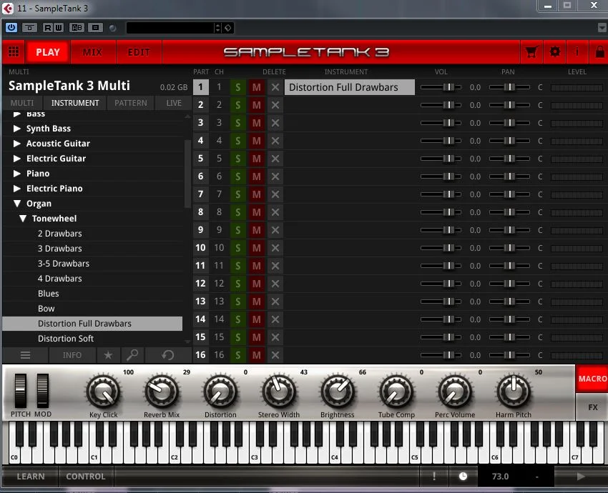Solo part 14
The height and width of the screenshot is (493, 608).
pyautogui.click(x=237, y=319)
